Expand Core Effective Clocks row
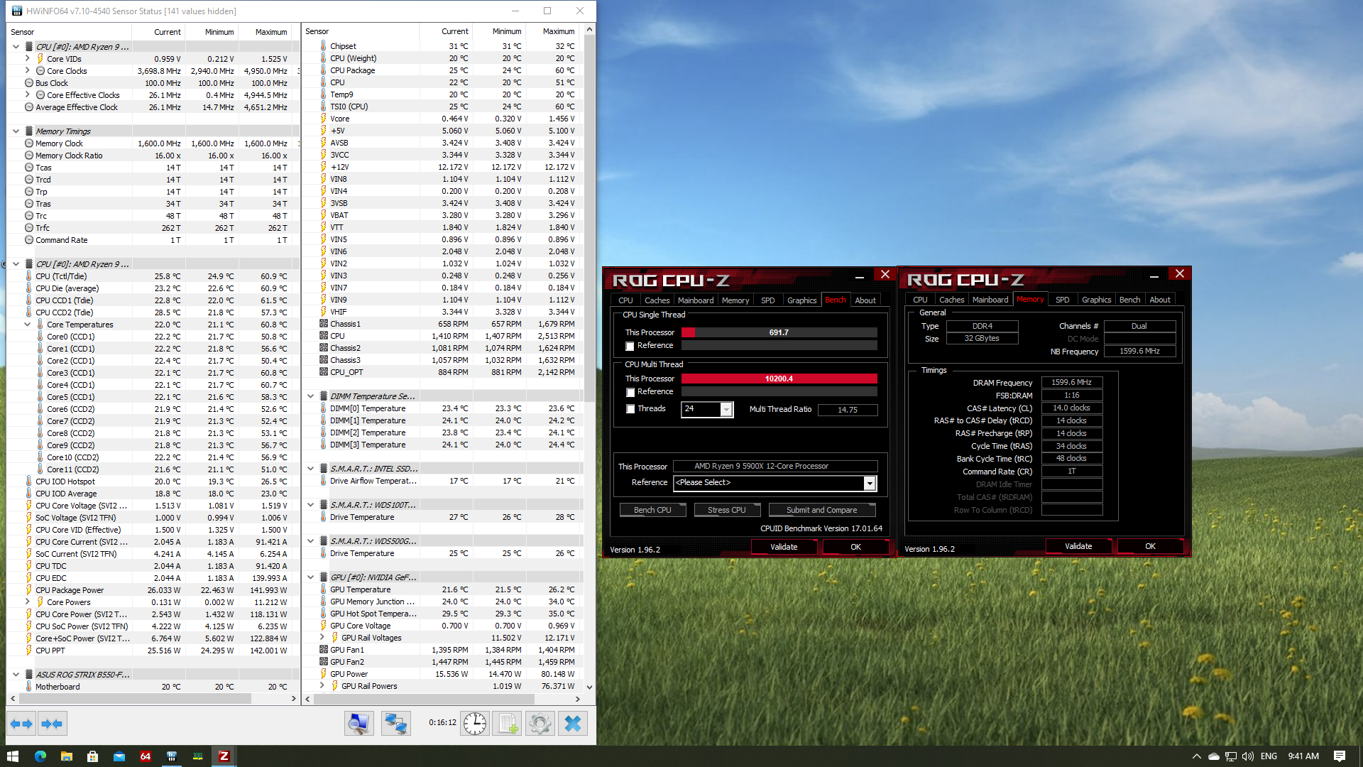1363x767 pixels. click(28, 95)
